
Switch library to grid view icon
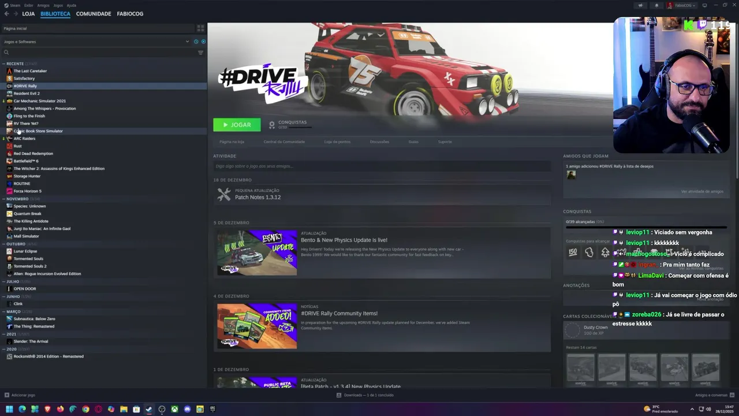coord(200,28)
